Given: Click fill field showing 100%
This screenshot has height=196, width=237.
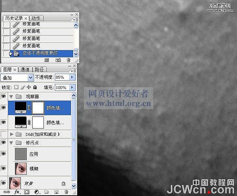Looking at the screenshot, I should (62, 88).
